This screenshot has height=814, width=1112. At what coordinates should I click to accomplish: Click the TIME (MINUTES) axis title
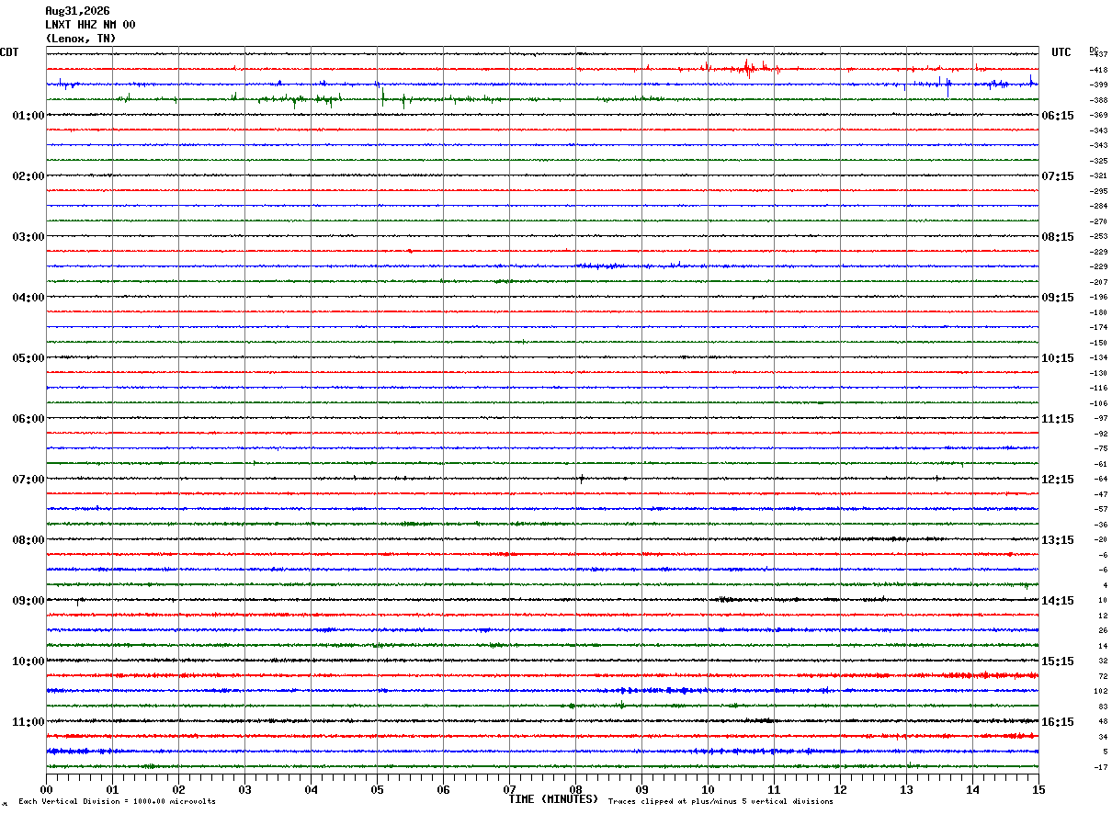(x=553, y=799)
